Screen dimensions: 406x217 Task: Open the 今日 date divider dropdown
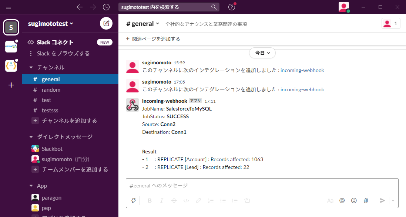(x=262, y=53)
